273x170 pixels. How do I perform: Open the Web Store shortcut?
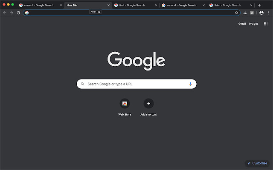[x=125, y=104]
